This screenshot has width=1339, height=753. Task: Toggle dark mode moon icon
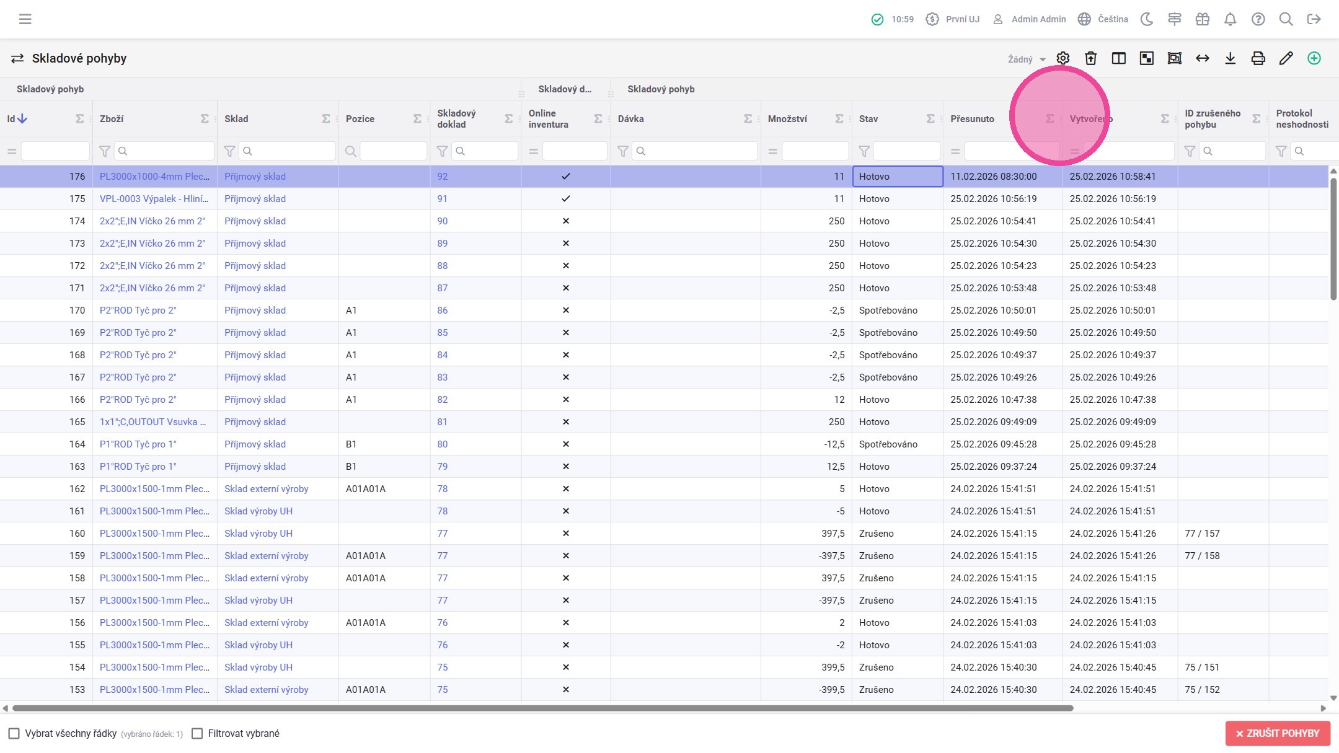(1147, 19)
